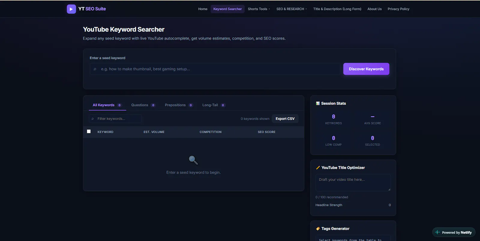Click the resize handle of title textarea
Viewport: 480px width, 241px height.
389,189
